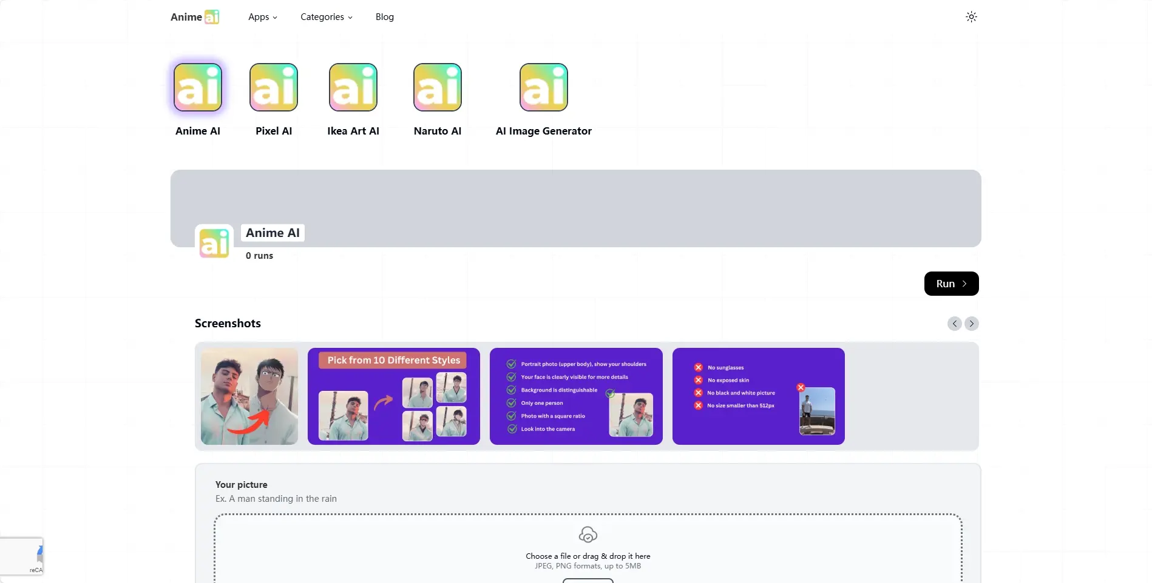The width and height of the screenshot is (1152, 583).
Task: View the Pick from 10 Different Styles screenshot
Action: [x=394, y=396]
